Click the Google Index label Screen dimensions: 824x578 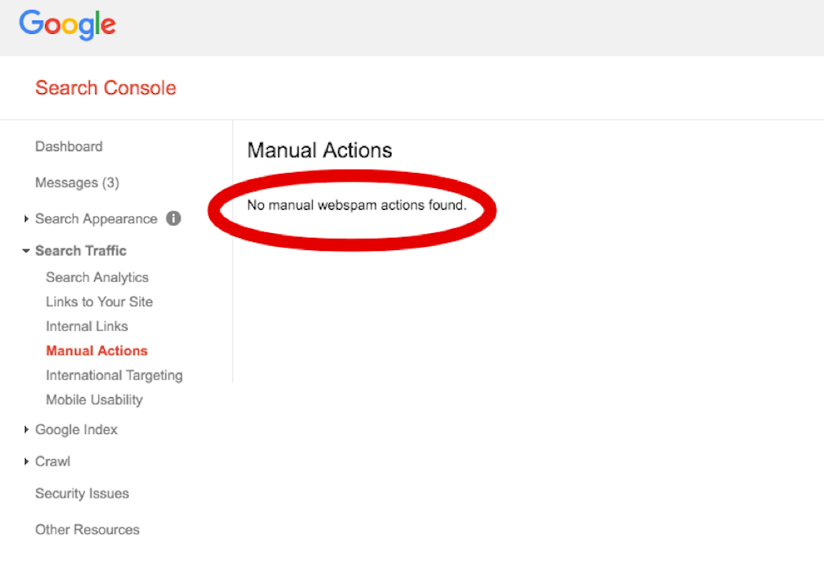click(x=76, y=430)
